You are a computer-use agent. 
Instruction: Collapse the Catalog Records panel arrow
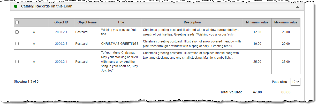pos(297,7)
